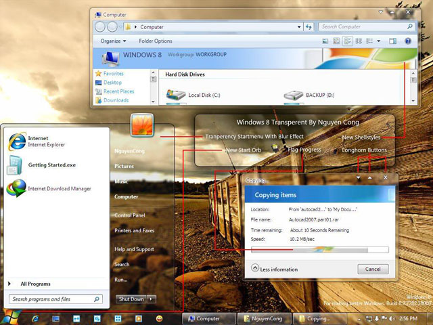Expand the view options dropdown arrow
433x325 pixels.
[x=380, y=41]
